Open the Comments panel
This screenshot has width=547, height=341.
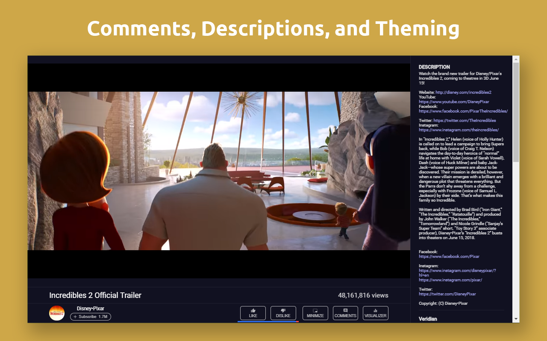pyautogui.click(x=345, y=313)
